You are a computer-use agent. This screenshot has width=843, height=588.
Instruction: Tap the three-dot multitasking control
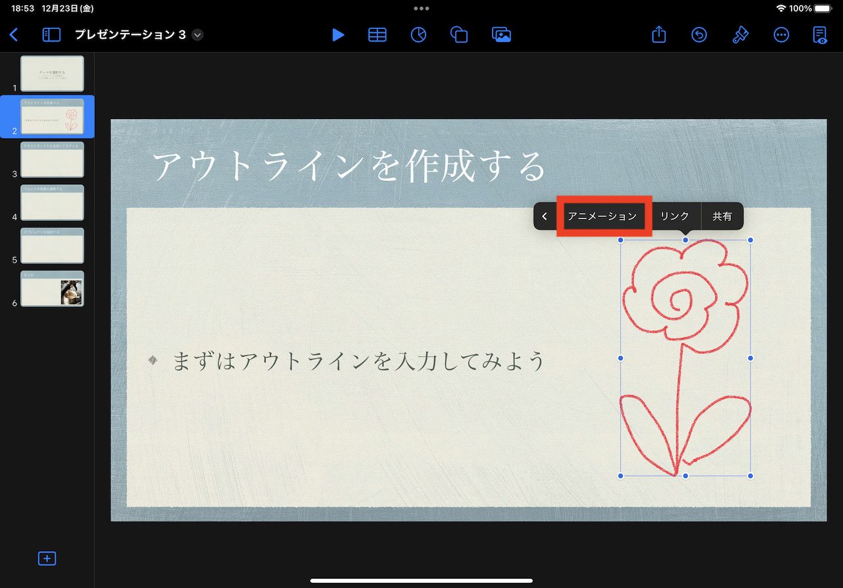421,9
